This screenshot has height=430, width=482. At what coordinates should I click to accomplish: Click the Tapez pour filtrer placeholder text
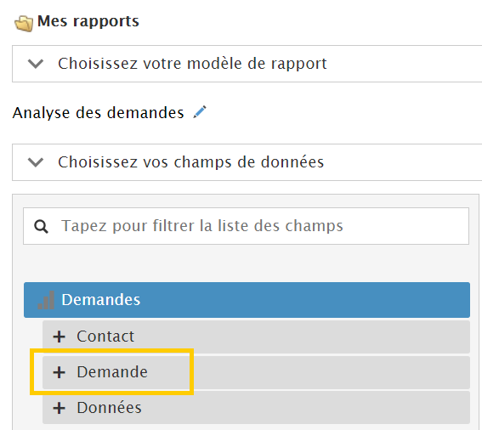pos(202,226)
